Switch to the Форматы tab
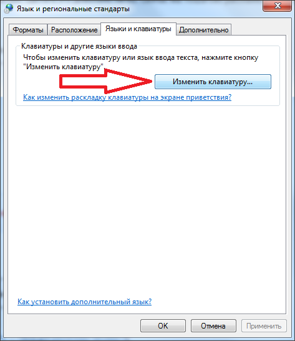Image resolution: width=295 pixels, height=341 pixels. (x=28, y=30)
